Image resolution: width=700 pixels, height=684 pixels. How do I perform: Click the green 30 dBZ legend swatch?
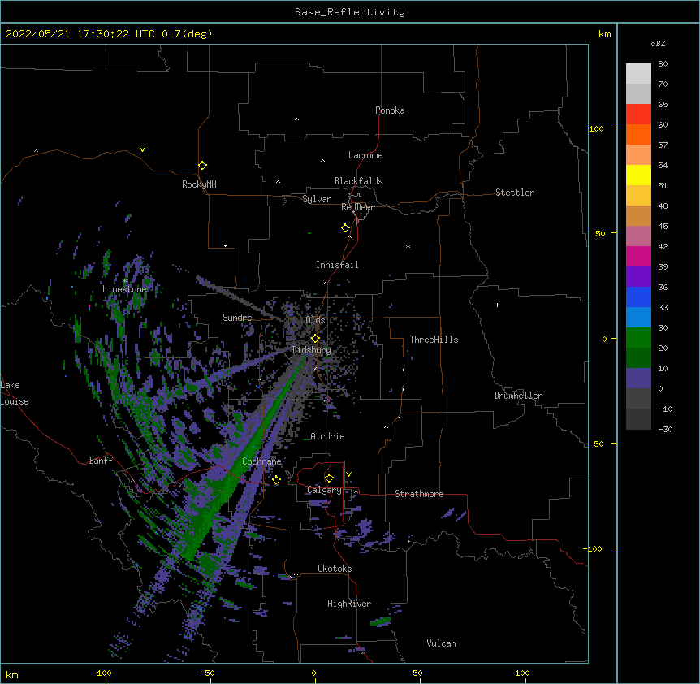click(638, 338)
